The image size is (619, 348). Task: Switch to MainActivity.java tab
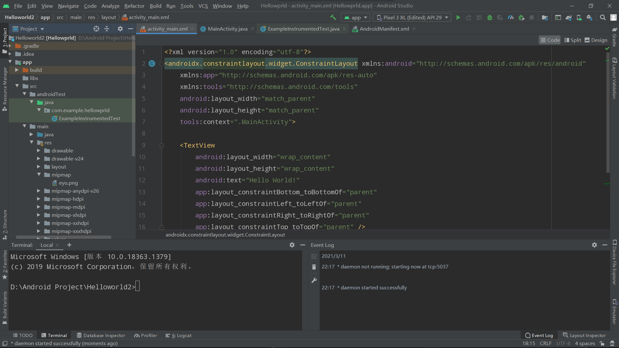pyautogui.click(x=227, y=29)
